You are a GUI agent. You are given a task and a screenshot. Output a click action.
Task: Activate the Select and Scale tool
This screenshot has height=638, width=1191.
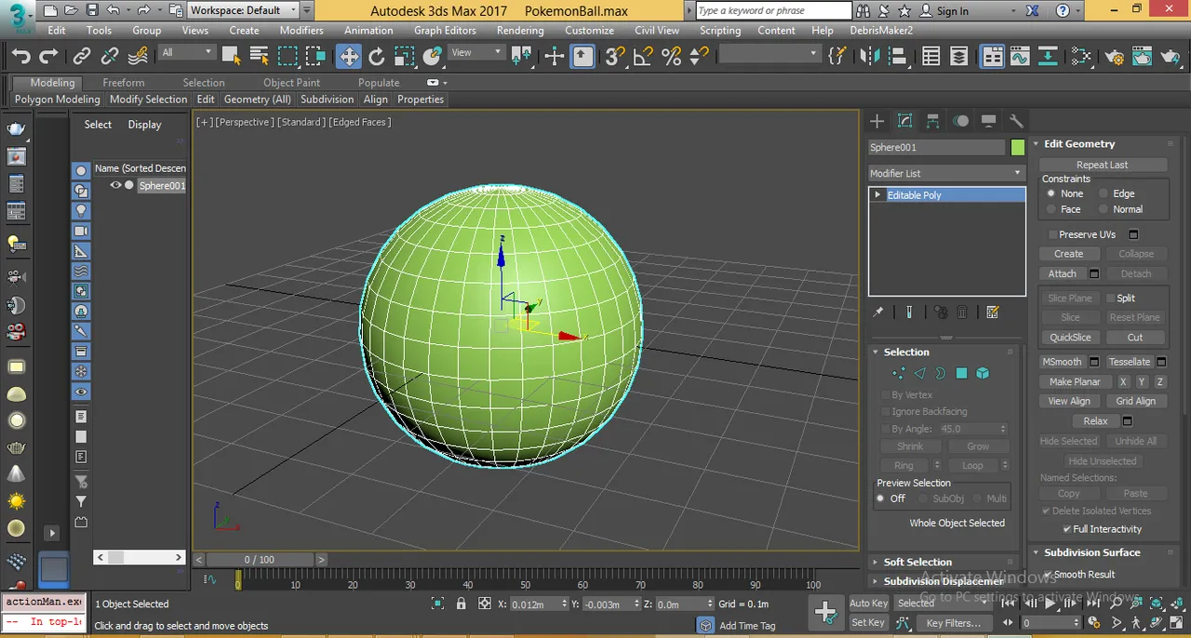point(404,57)
